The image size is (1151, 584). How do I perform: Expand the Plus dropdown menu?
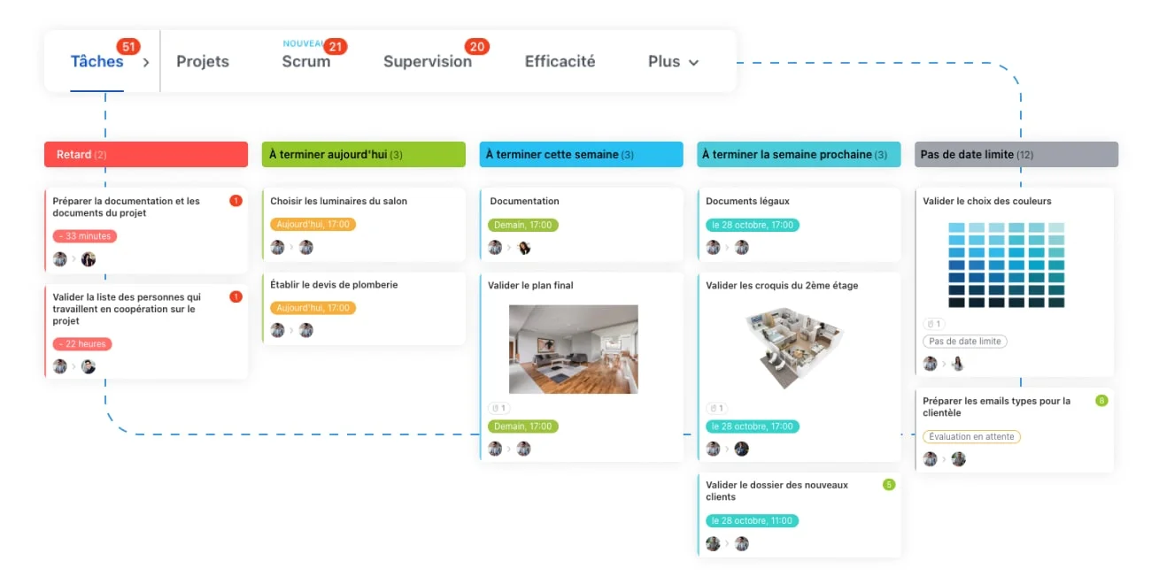pos(674,62)
